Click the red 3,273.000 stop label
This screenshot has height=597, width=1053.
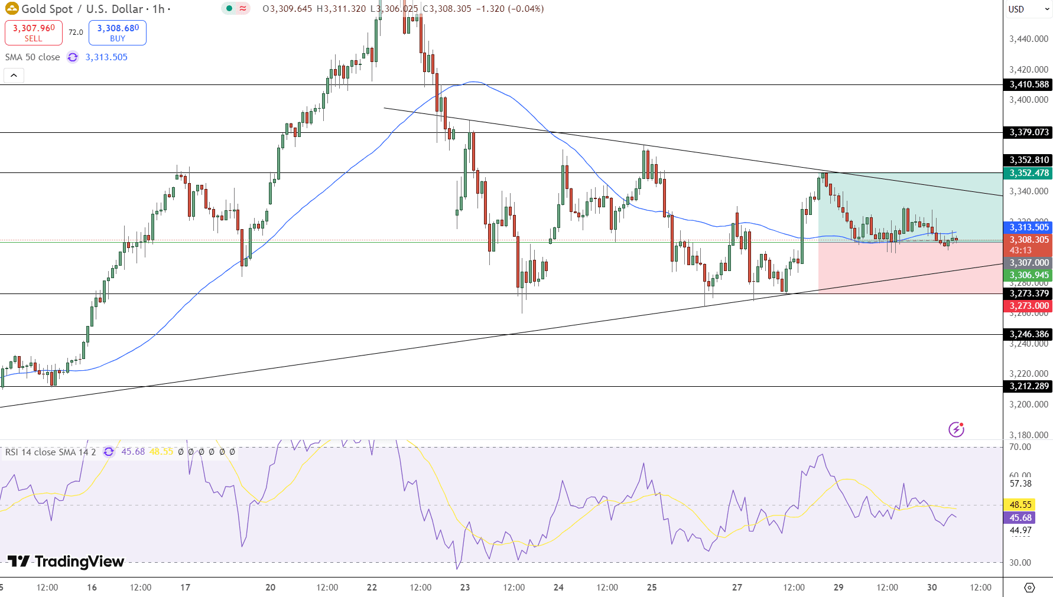pyautogui.click(x=1028, y=306)
